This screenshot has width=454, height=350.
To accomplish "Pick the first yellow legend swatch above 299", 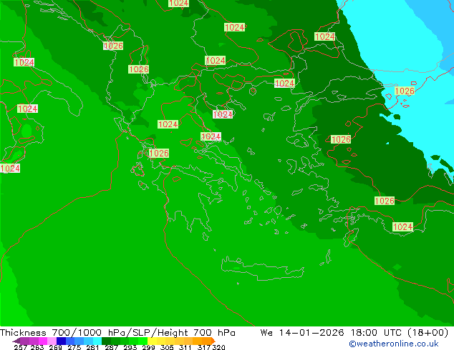I will pyautogui.click(x=152, y=341).
